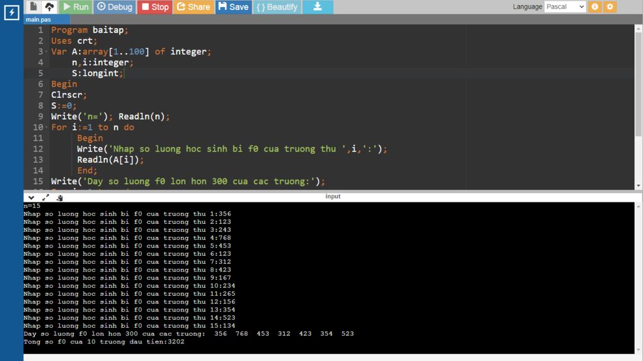Start the Debug session
The image size is (643, 361).
click(115, 6)
